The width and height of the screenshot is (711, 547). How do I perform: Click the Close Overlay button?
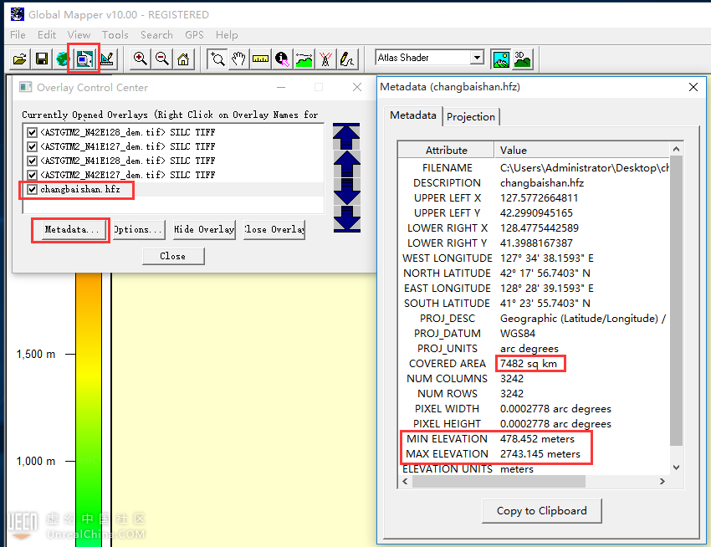pos(274,229)
